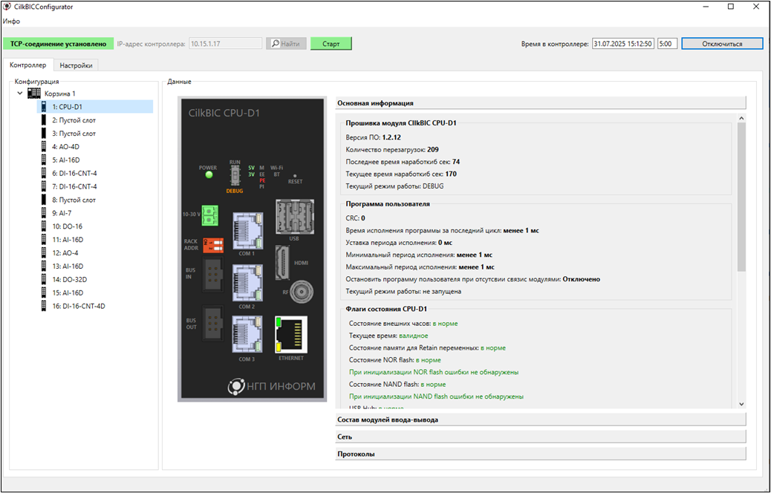This screenshot has width=771, height=493.
Task: Click the info panel vertical scrollbar thumb
Action: tap(741, 197)
